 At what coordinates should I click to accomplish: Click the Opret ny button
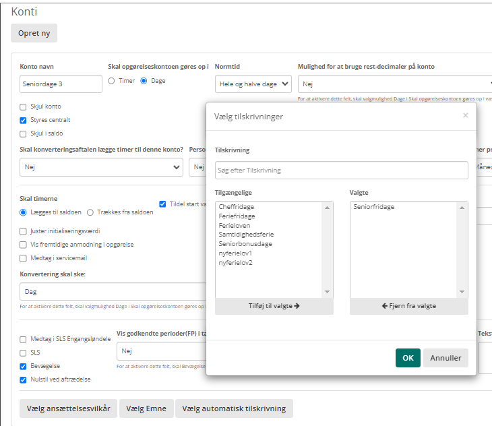[34, 33]
